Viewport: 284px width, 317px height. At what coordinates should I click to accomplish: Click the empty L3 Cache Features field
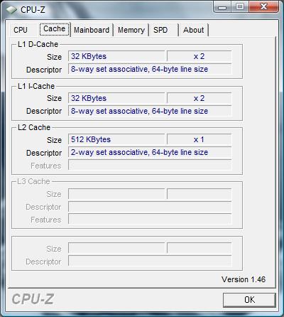(x=150, y=219)
